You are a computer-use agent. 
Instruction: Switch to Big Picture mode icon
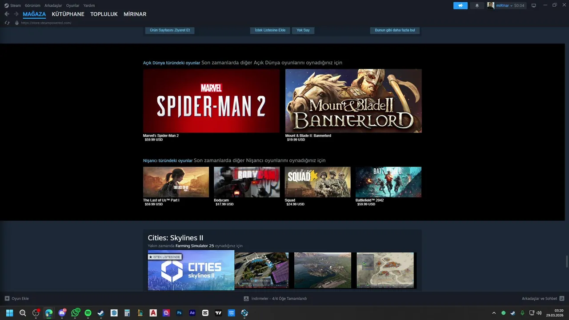(533, 5)
